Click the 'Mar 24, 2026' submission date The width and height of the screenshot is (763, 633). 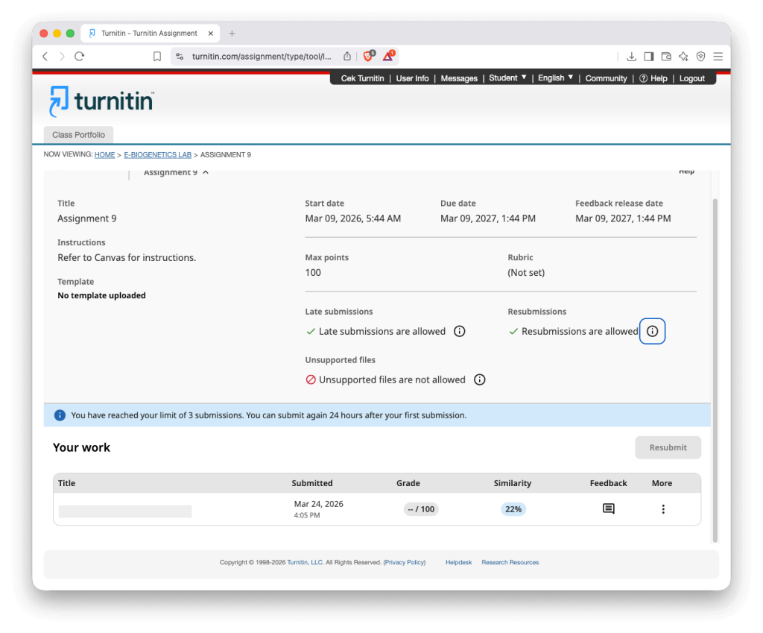pyautogui.click(x=319, y=504)
